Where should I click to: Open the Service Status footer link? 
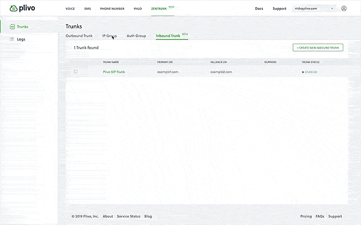point(129,216)
